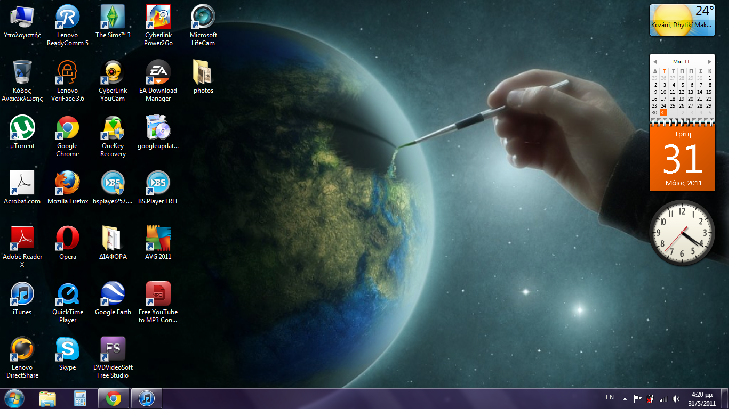
Task: Select the Google Earth icon
Action: coord(113,299)
